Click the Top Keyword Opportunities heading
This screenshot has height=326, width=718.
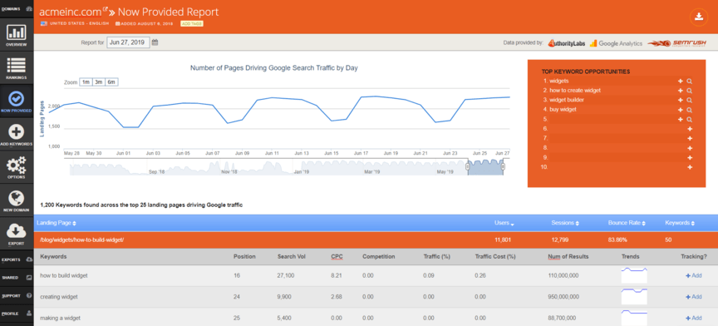click(x=586, y=72)
